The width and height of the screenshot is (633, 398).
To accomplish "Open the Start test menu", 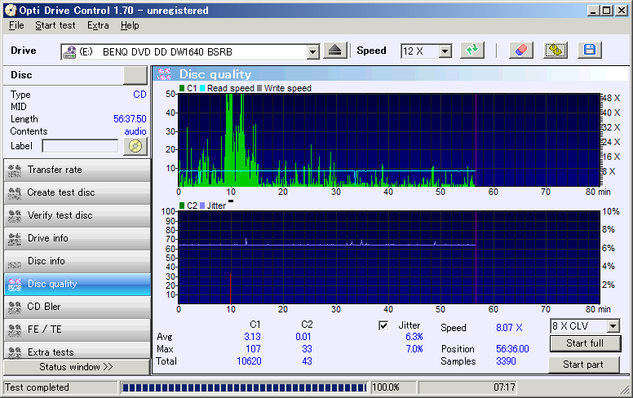I will [55, 25].
